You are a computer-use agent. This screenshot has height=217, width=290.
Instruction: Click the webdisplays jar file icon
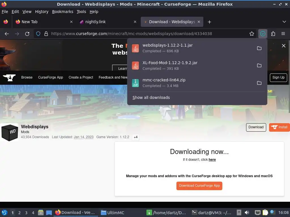point(135,48)
